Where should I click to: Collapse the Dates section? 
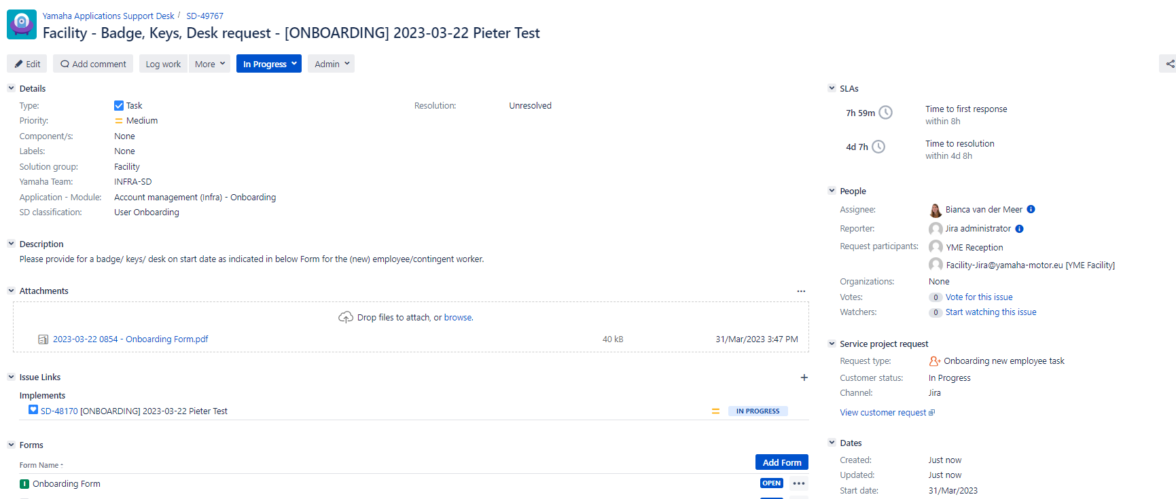click(832, 443)
